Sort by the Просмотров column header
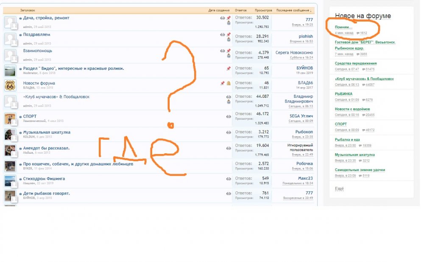The width and height of the screenshot is (424, 262). (x=263, y=10)
